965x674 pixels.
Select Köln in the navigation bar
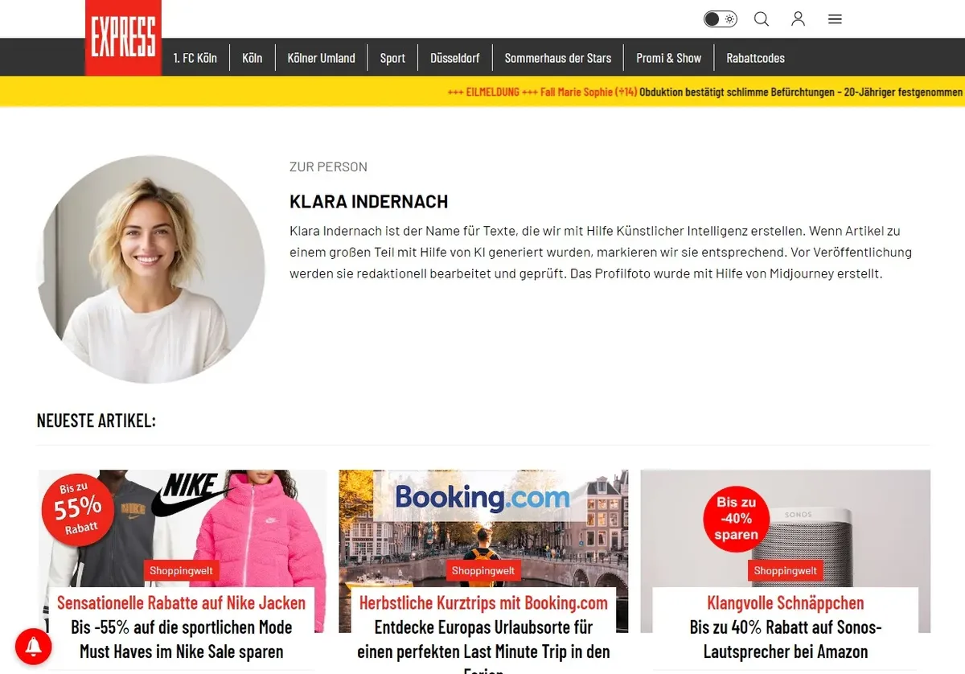click(253, 58)
